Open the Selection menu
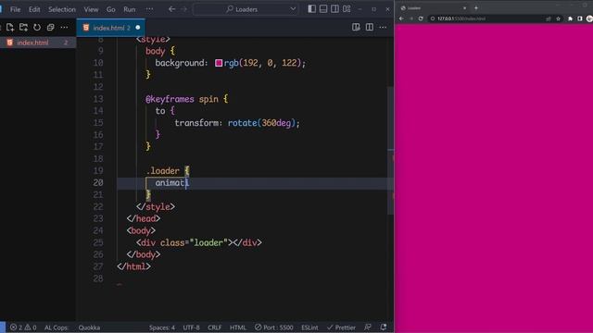The width and height of the screenshot is (593, 333). [x=62, y=9]
